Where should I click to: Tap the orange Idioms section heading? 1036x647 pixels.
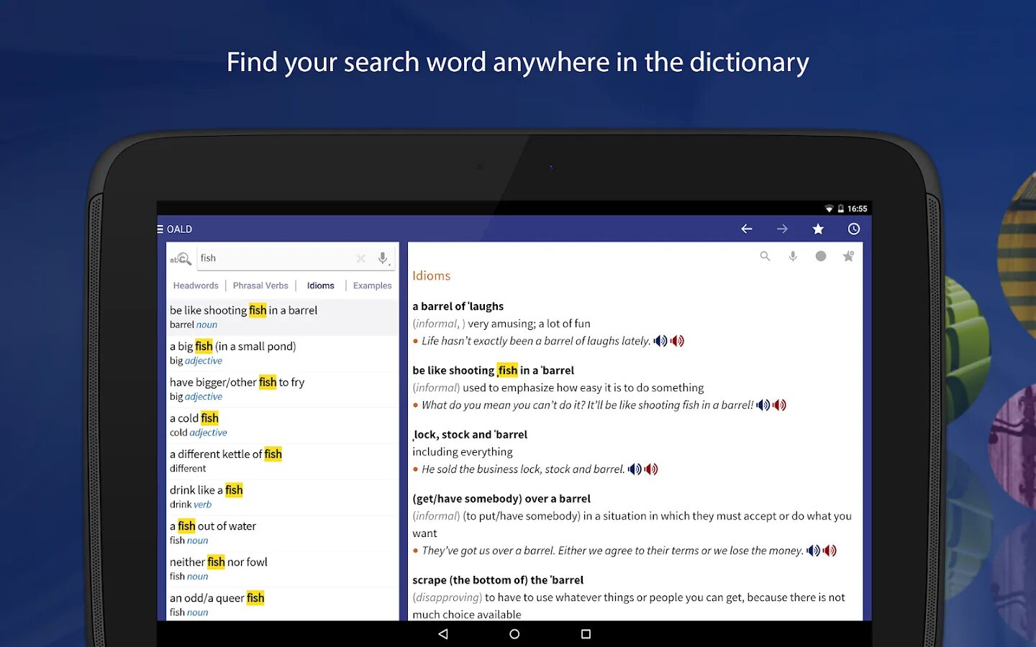coord(431,275)
